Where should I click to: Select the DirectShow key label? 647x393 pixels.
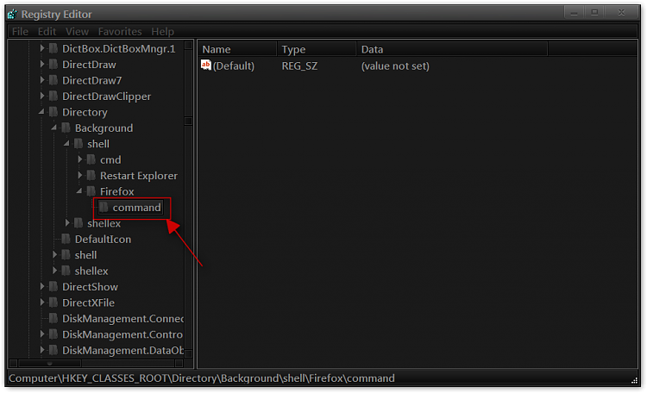[x=90, y=287]
